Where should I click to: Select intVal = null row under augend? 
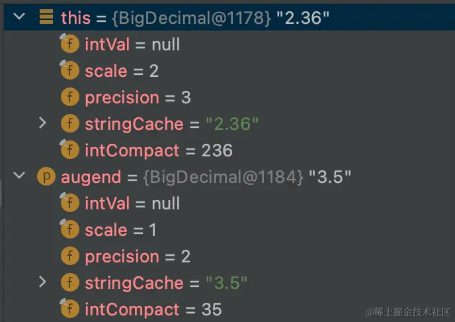pos(229,203)
